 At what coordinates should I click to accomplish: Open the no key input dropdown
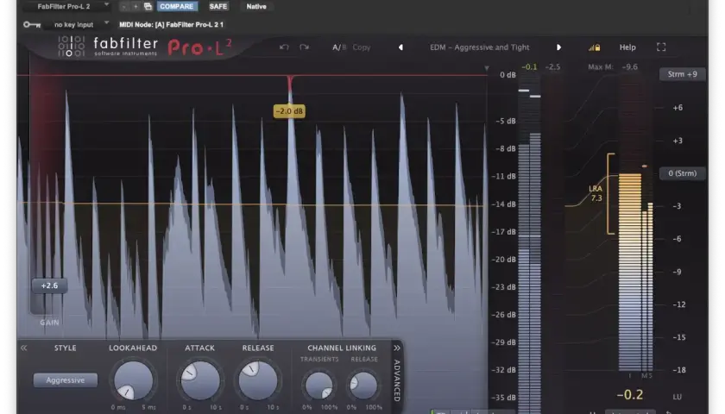point(77,24)
